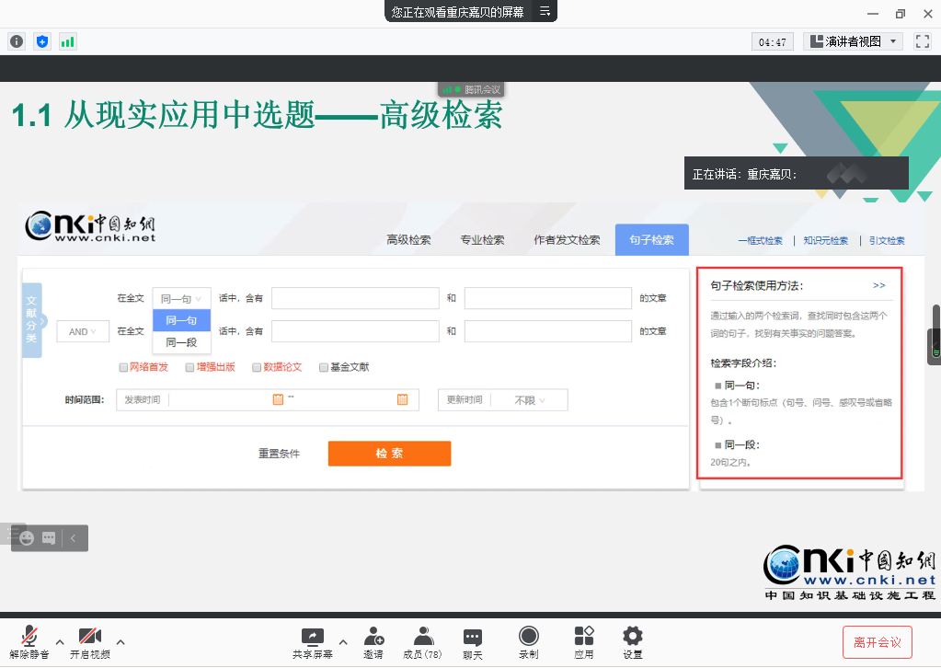Check the 增强出版 checkbox
This screenshot has width=941, height=668.
[x=189, y=367]
